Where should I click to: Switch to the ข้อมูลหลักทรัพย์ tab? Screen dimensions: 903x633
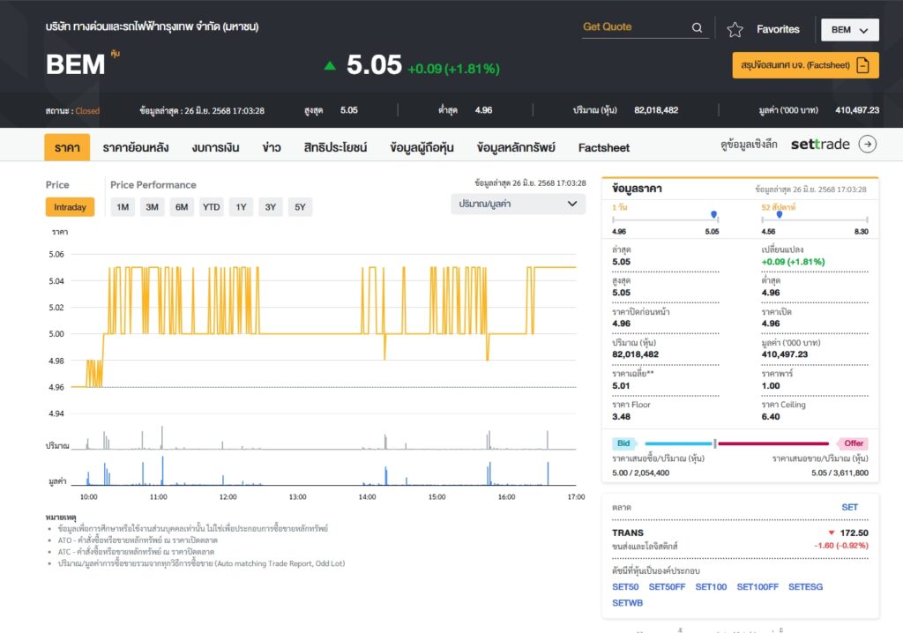(x=516, y=147)
